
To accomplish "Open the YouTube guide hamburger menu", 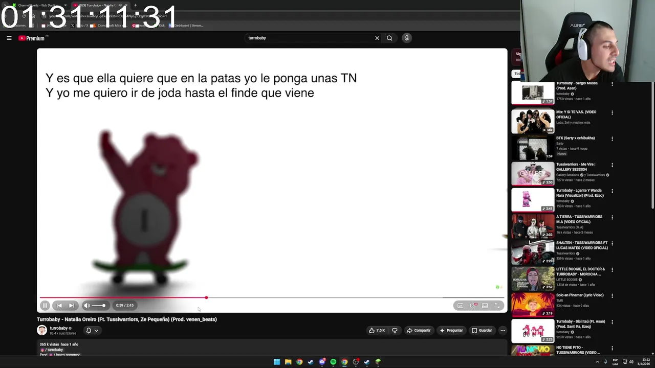I will click(9, 38).
